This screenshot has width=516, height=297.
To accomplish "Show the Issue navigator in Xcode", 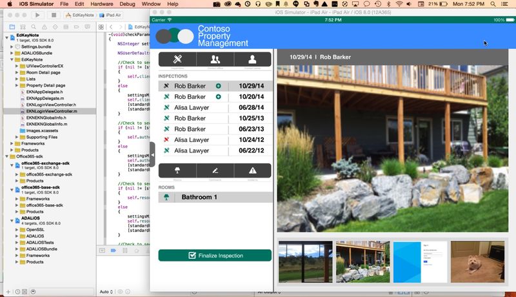I will click(x=44, y=27).
